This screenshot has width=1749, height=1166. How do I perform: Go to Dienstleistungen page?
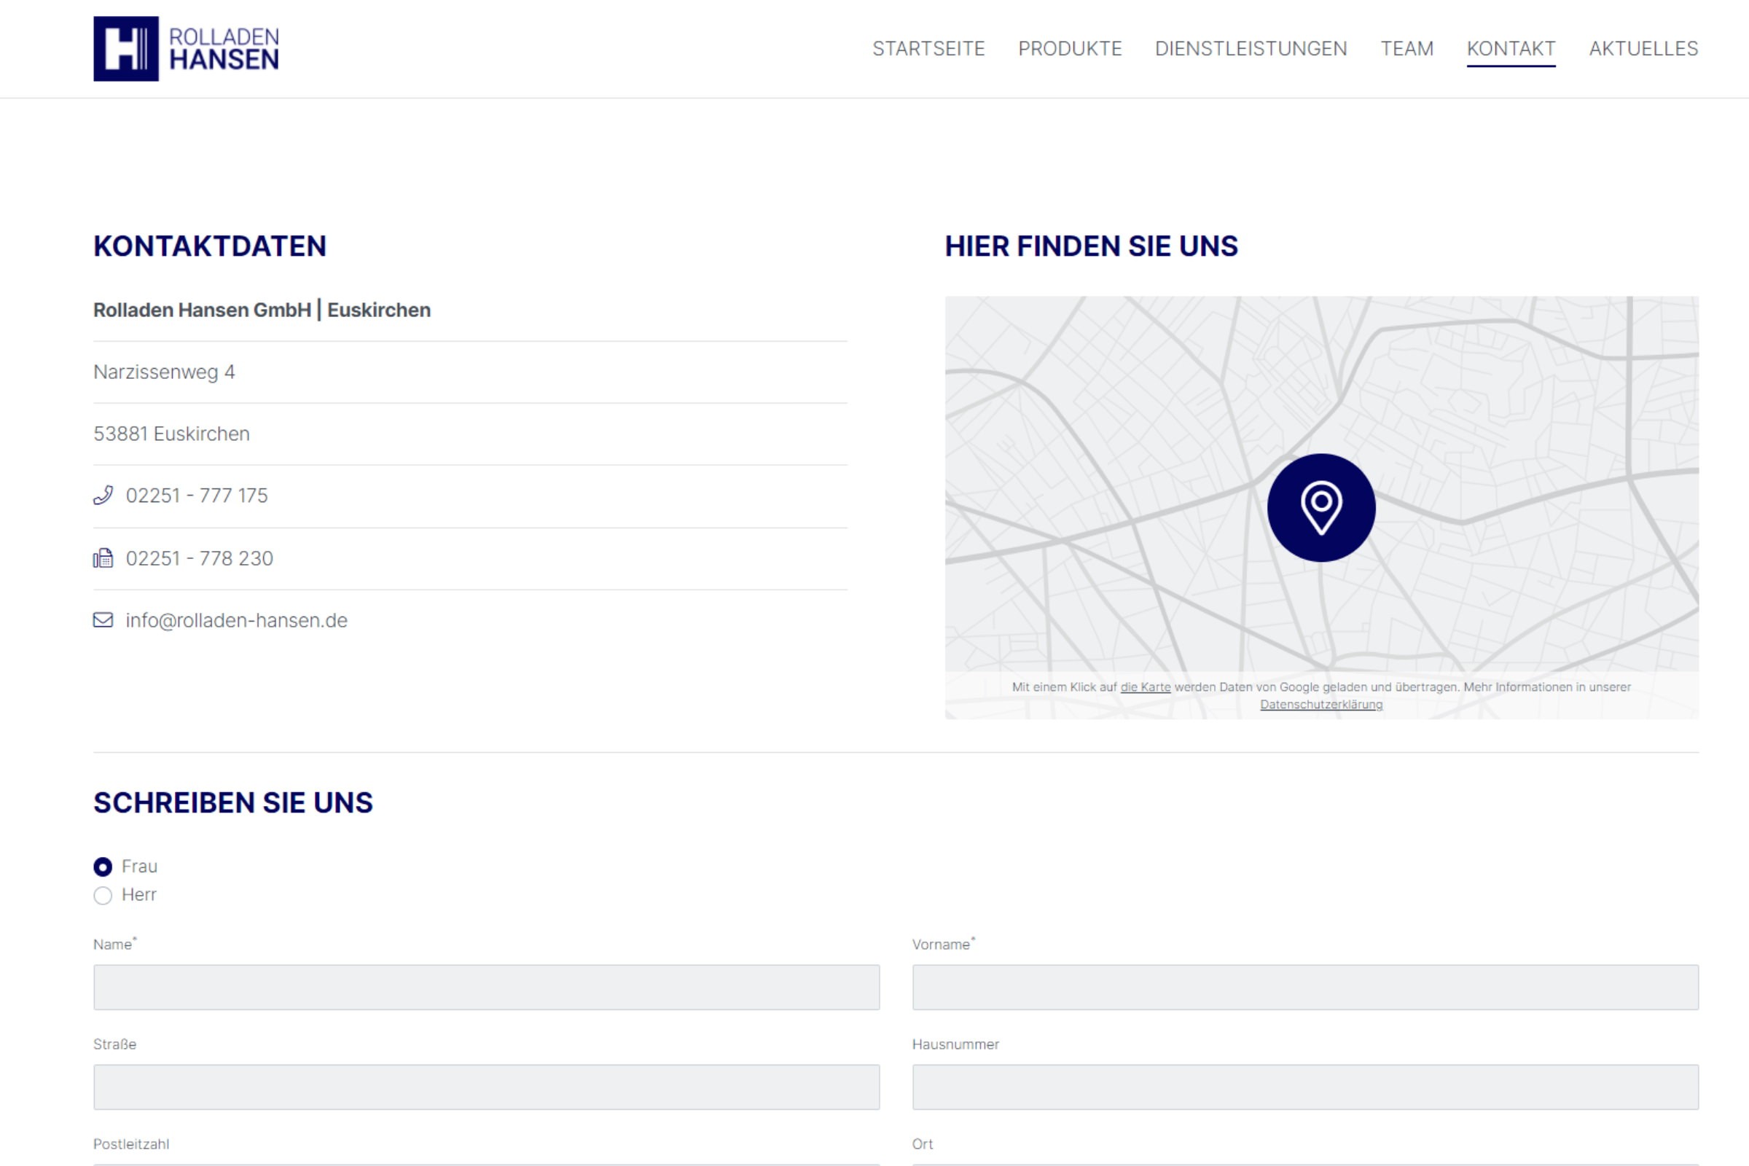pos(1251,49)
